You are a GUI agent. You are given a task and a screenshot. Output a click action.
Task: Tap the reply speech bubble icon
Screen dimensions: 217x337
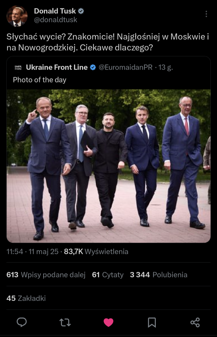point(22,322)
